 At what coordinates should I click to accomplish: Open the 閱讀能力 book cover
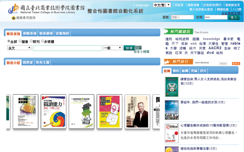[54, 112]
